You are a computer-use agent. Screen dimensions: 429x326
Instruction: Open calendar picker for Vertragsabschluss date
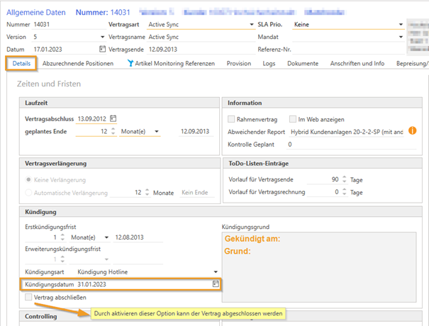[113, 118]
